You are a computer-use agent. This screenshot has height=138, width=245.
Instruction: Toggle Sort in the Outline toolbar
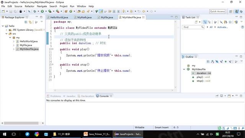pos(212,62)
